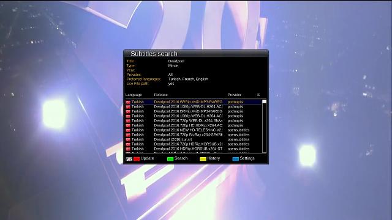Click the Language column header
The width and height of the screenshot is (392, 220).
(134, 95)
